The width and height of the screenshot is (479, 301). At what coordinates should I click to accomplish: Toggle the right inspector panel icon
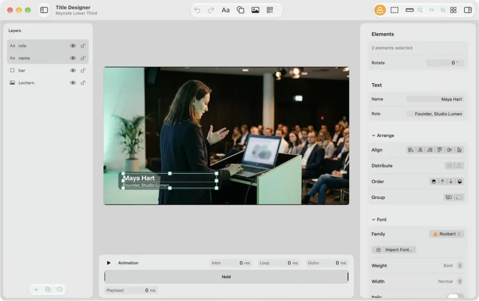468,10
